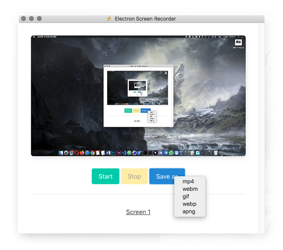The height and width of the screenshot is (250, 283).
Task: Click the desktop file icon in the preview
Action: coord(238,42)
